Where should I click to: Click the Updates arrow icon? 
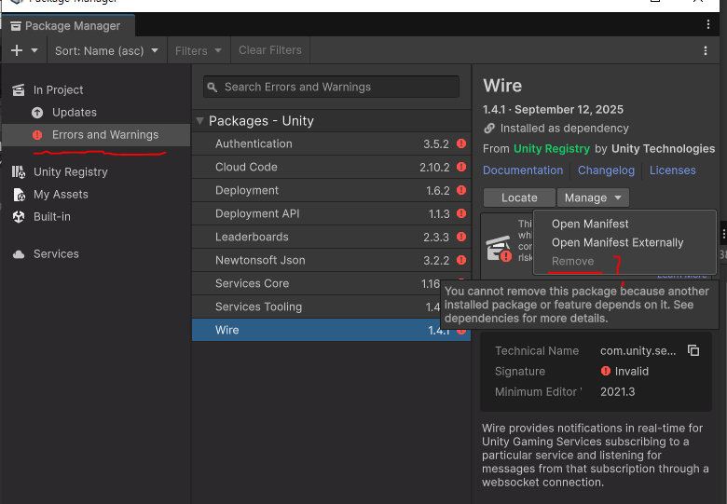37,113
